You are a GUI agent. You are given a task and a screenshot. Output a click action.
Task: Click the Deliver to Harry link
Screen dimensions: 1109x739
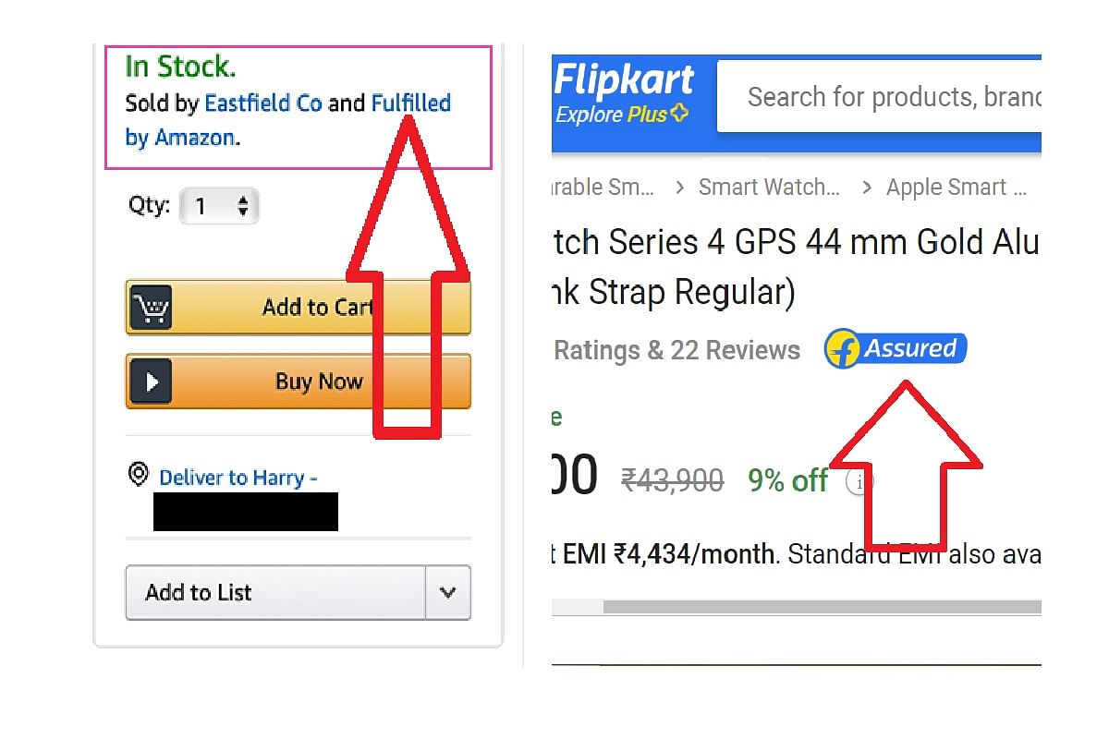238,478
